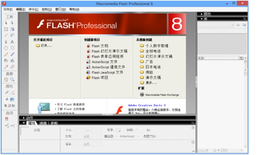Open the 测验 template folder
257x155 pixels.
click(146, 72)
